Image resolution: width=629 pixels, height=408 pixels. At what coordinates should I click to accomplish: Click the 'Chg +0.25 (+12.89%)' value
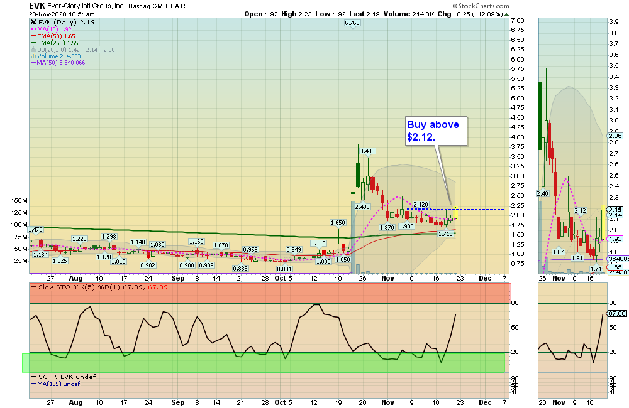[470, 14]
